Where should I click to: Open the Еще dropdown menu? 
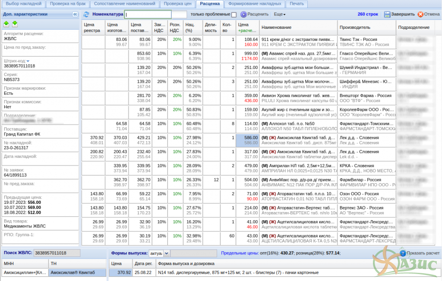[280, 14]
